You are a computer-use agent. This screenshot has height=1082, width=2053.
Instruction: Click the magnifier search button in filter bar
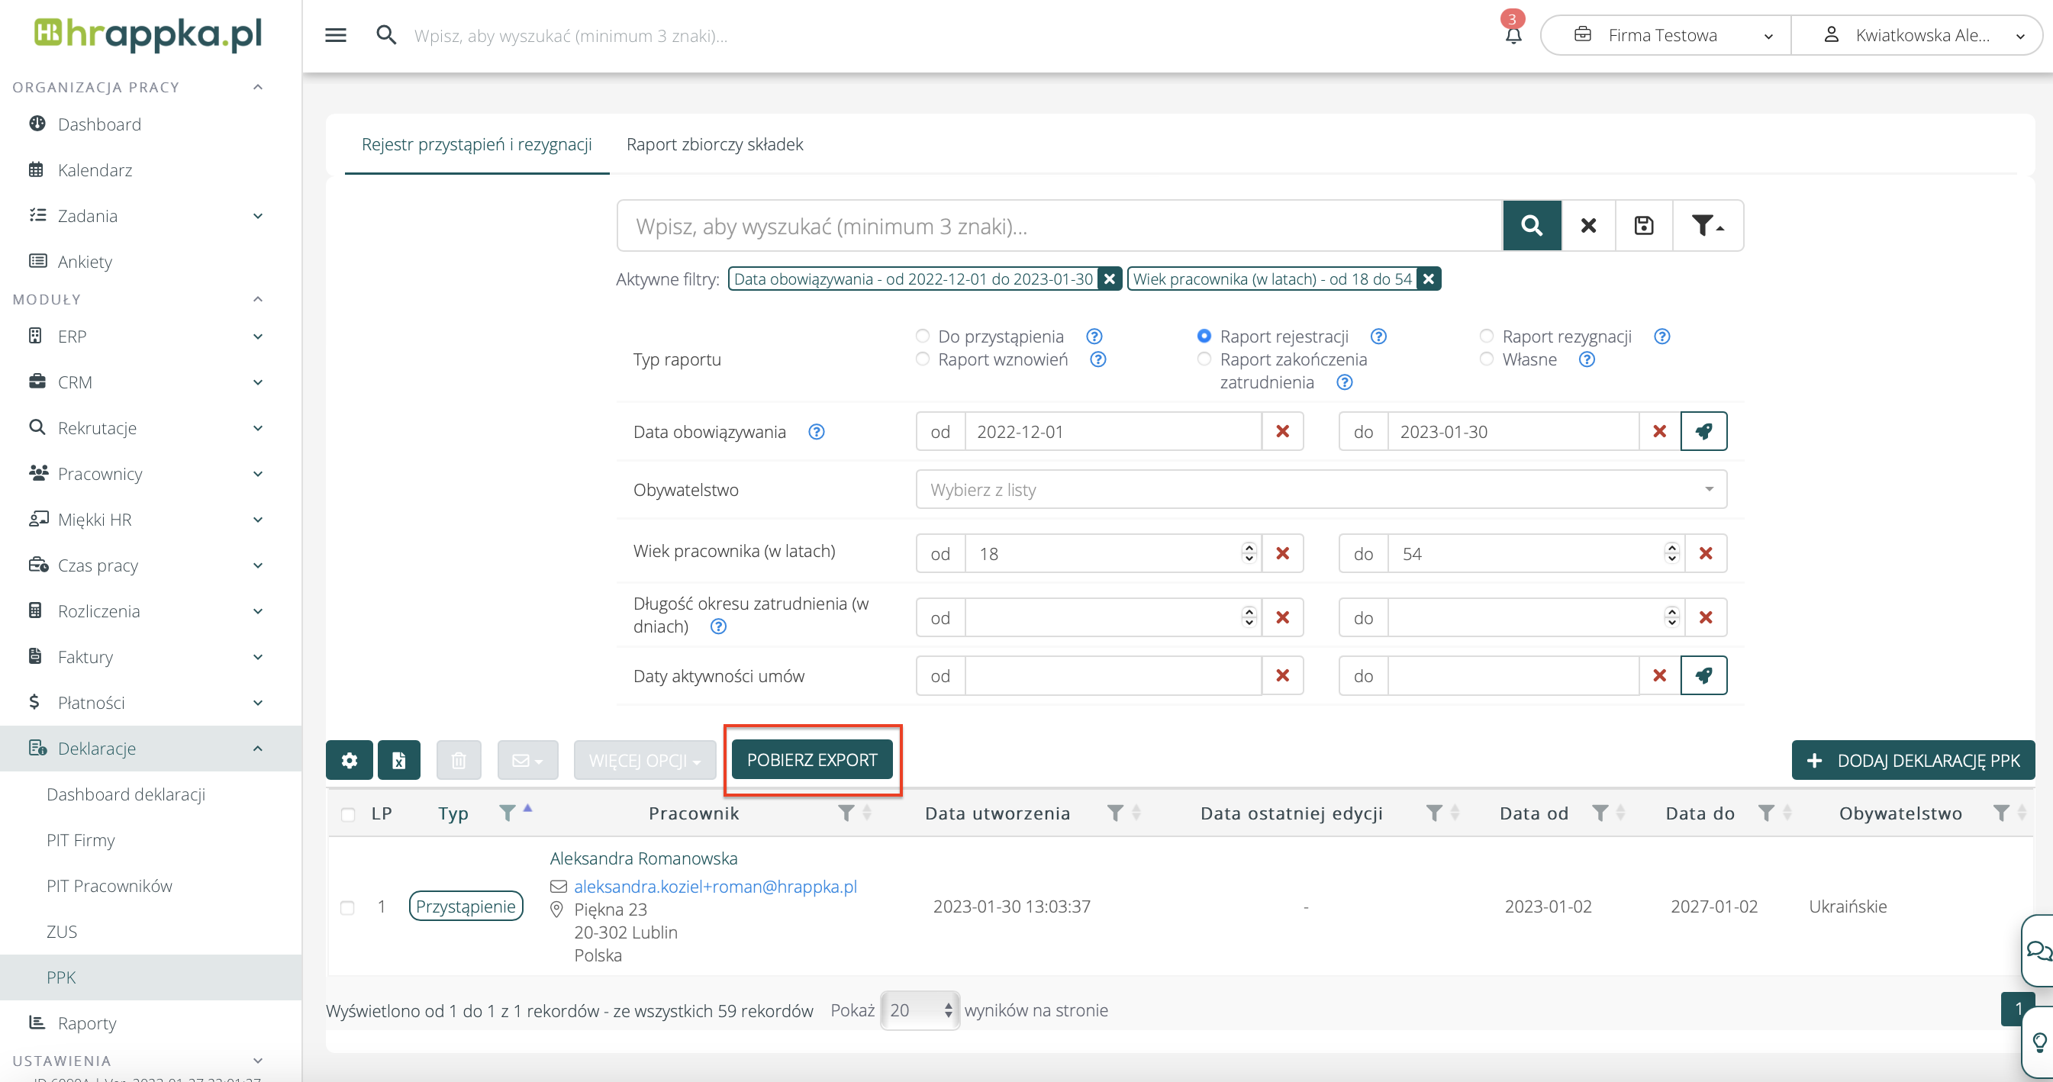(x=1531, y=226)
